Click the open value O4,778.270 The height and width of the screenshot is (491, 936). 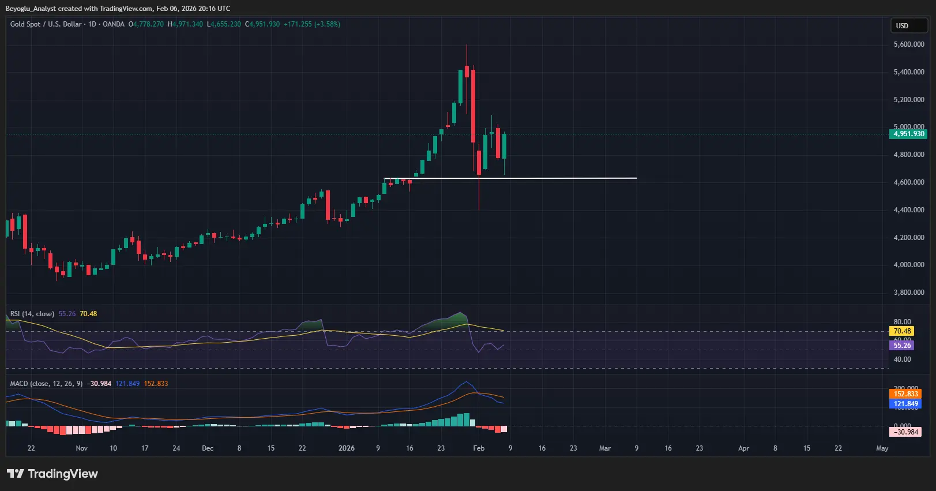(146, 24)
